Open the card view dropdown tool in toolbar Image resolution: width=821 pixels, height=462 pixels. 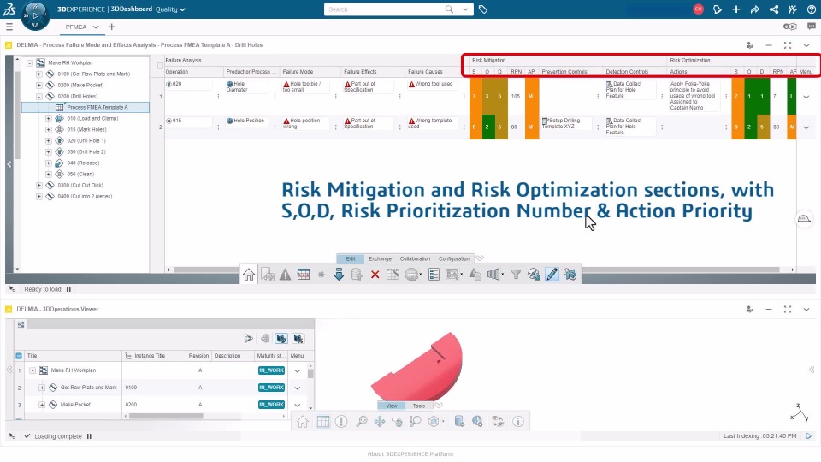point(453,275)
